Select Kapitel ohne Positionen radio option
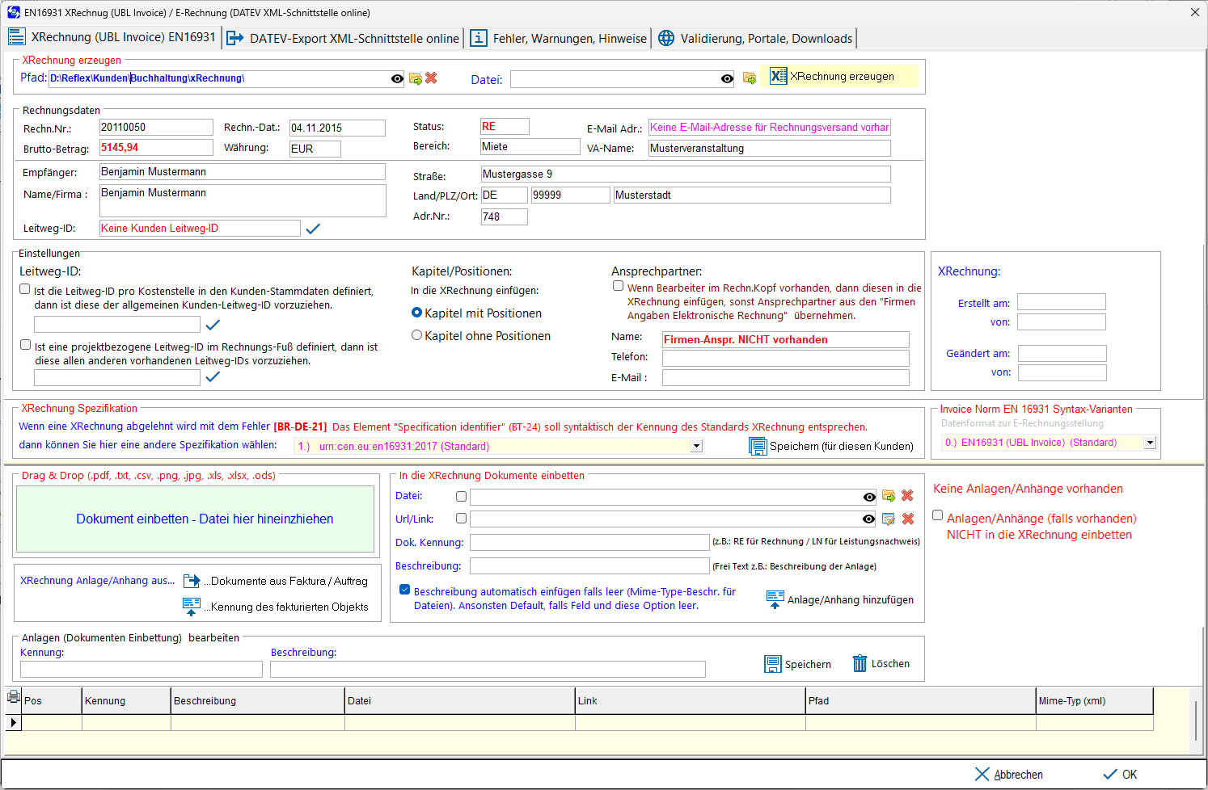Image resolution: width=1208 pixels, height=790 pixels. (x=417, y=335)
